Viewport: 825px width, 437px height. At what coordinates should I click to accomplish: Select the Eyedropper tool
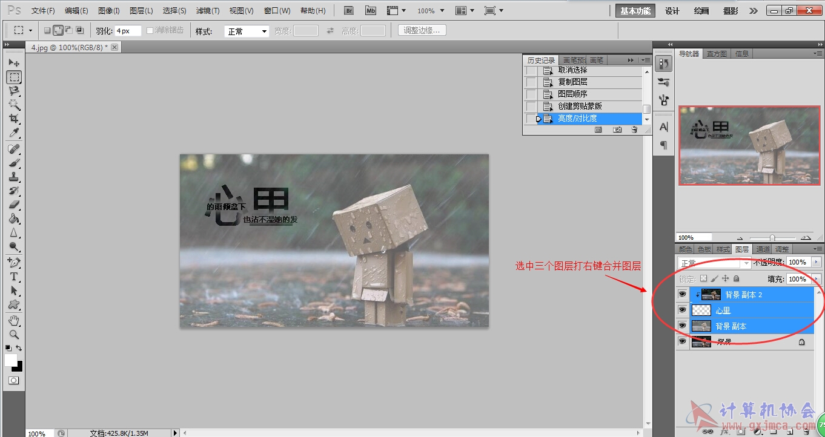click(x=14, y=133)
